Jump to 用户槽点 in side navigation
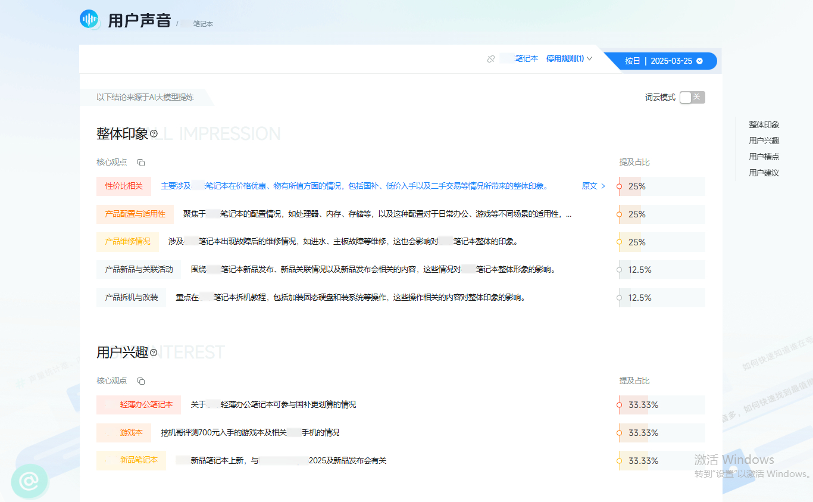This screenshot has width=813, height=502. point(764,157)
